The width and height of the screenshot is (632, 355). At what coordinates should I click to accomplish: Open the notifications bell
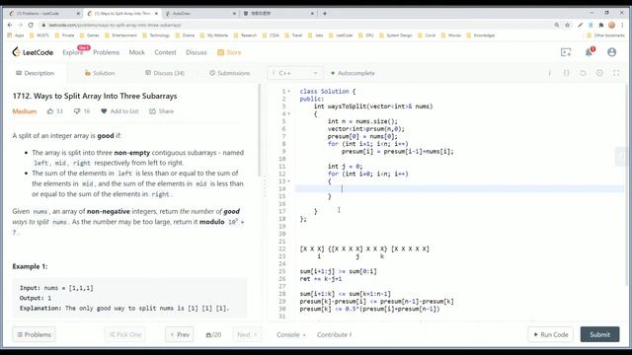589,52
